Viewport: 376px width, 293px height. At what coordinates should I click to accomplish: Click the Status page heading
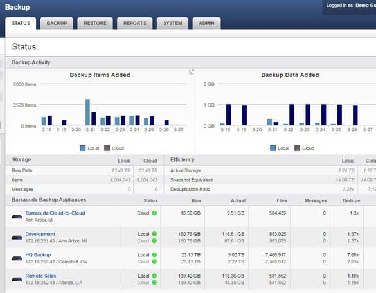point(24,46)
